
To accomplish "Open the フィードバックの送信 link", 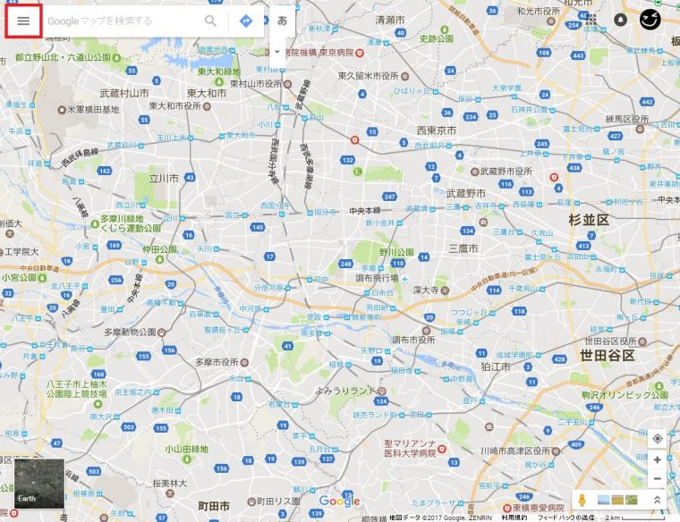I will [566, 518].
